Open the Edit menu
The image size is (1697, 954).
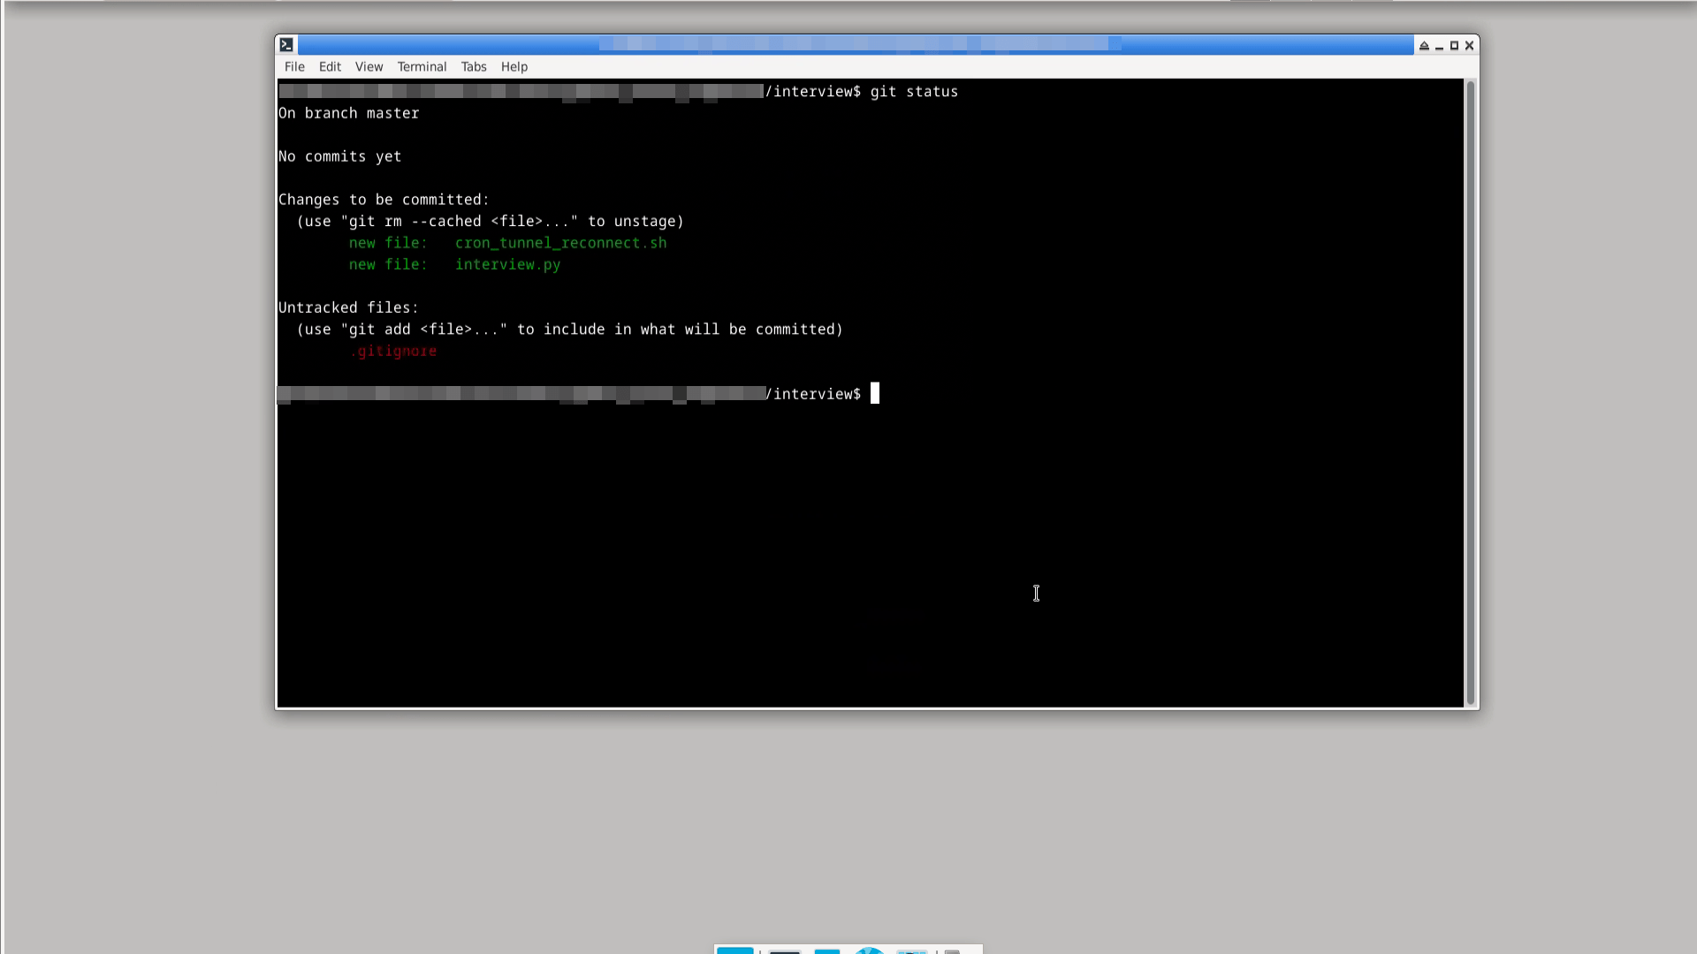330,67
